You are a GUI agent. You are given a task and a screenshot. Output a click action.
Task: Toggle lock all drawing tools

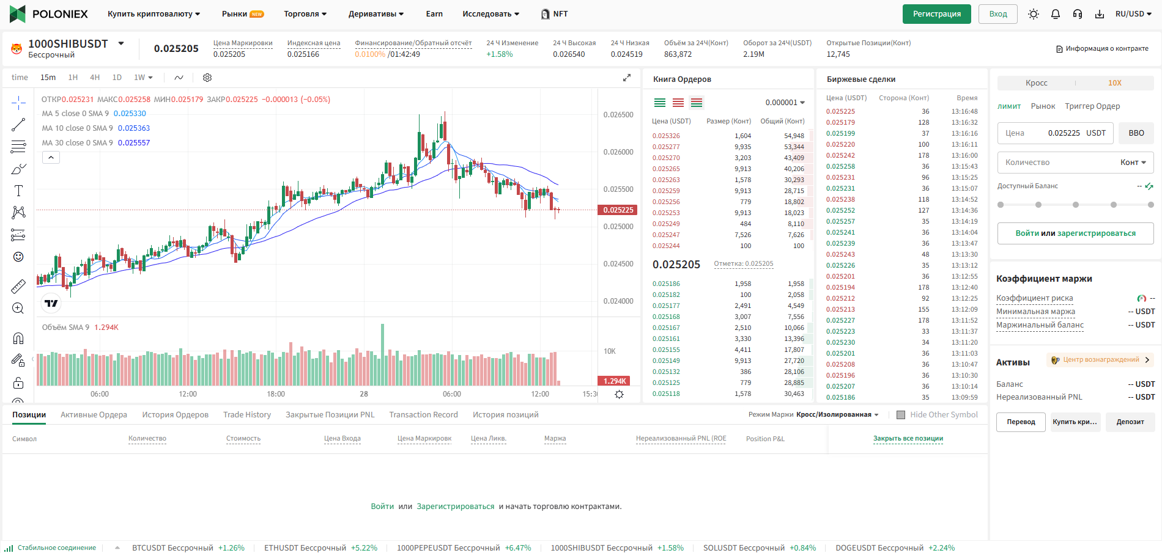[18, 383]
